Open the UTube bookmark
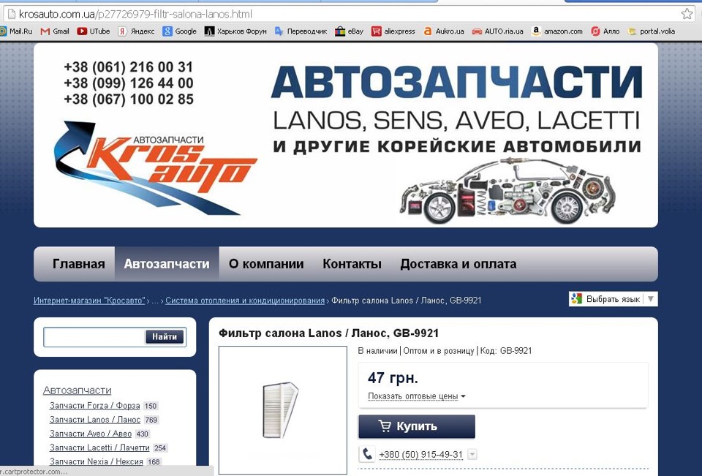 (94, 31)
